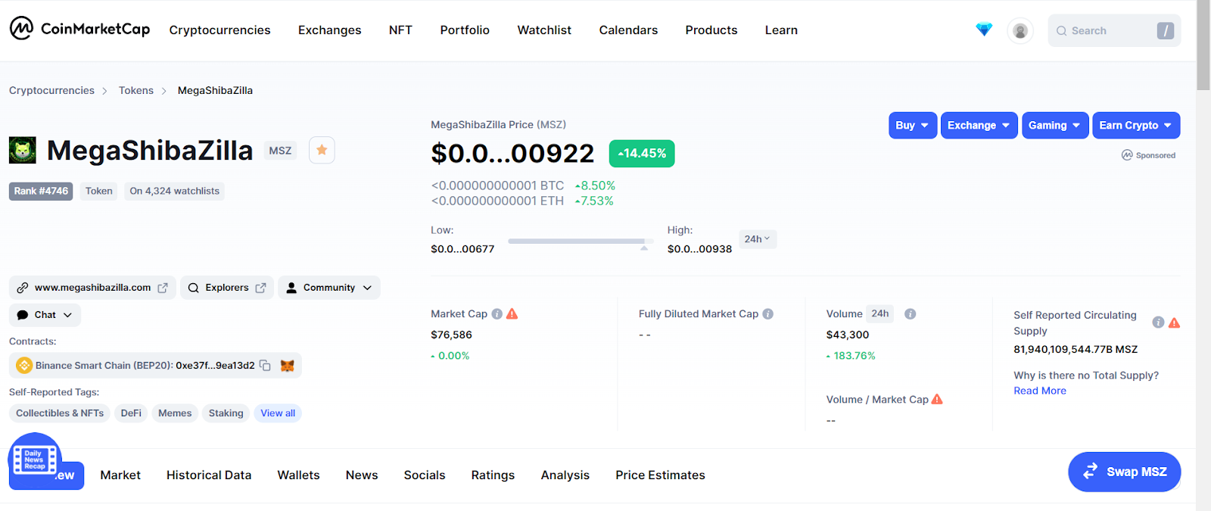The image size is (1211, 511).
Task: Show Volume 24h info icon
Action: tap(910, 313)
